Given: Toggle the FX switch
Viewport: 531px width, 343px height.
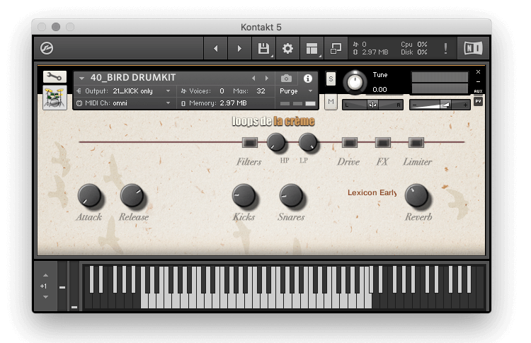Looking at the screenshot, I should [383, 142].
